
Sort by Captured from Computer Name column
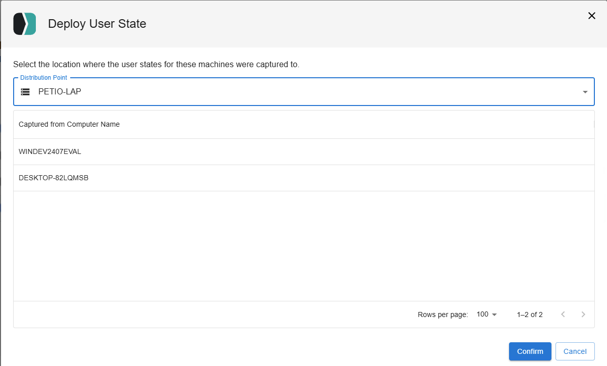click(x=69, y=124)
